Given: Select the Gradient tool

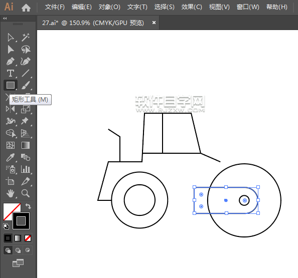Looking at the screenshot, I should point(26,145).
